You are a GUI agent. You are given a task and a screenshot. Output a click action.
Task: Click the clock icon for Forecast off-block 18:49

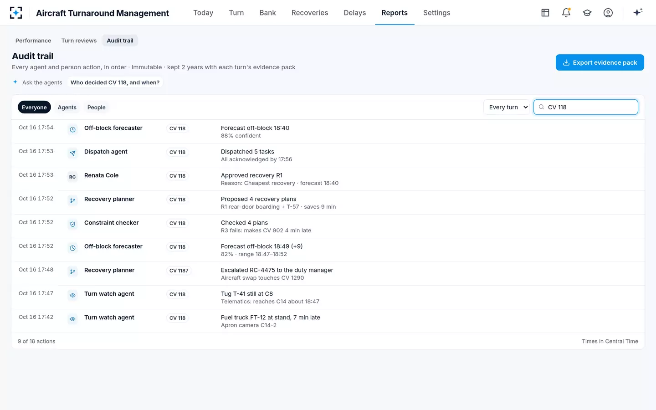[72, 248]
